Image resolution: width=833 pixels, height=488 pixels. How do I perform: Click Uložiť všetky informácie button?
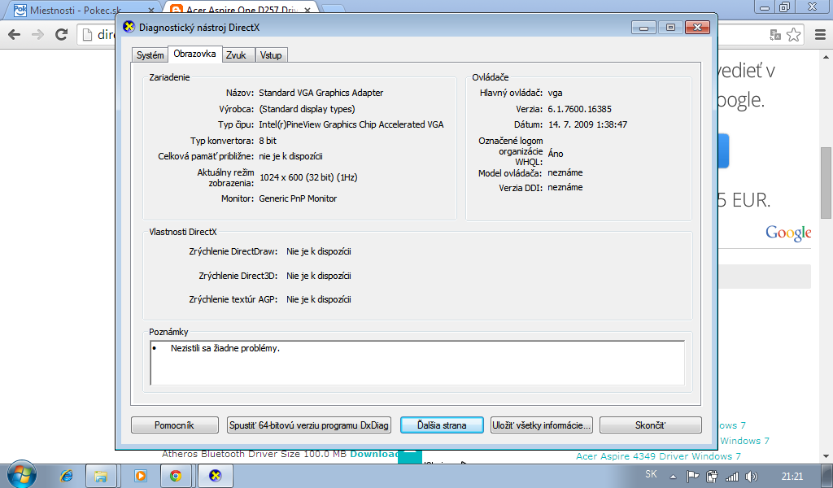[541, 425]
